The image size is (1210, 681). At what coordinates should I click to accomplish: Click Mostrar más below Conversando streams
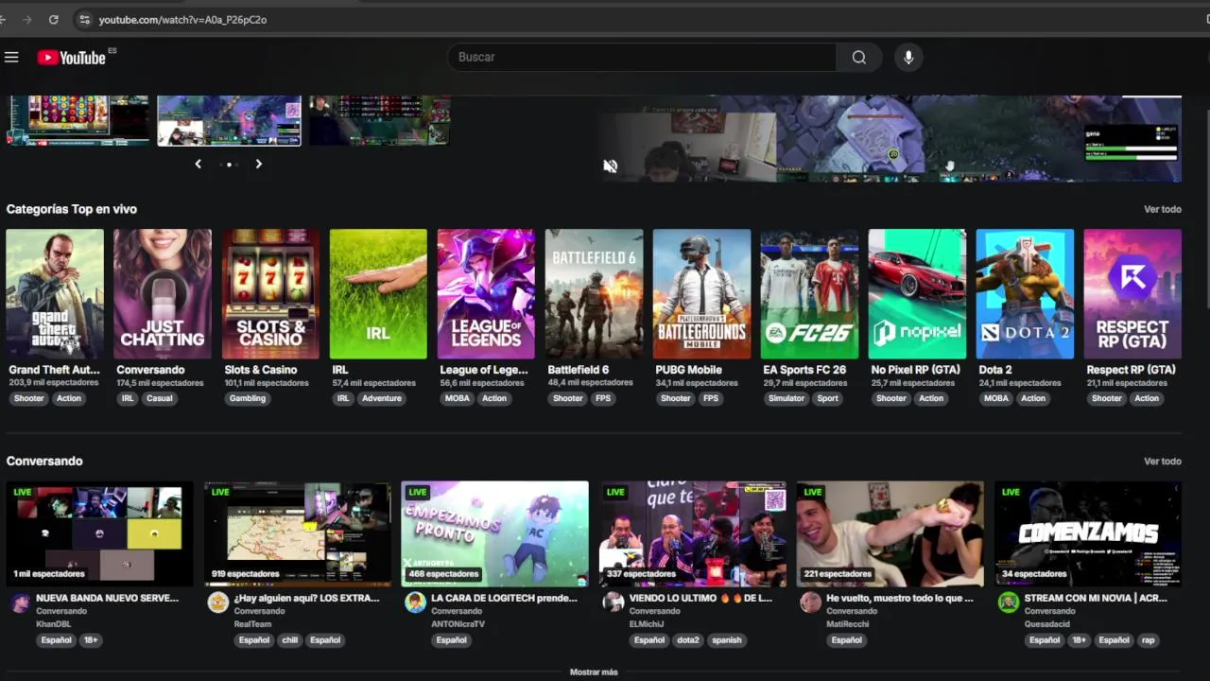click(x=594, y=672)
